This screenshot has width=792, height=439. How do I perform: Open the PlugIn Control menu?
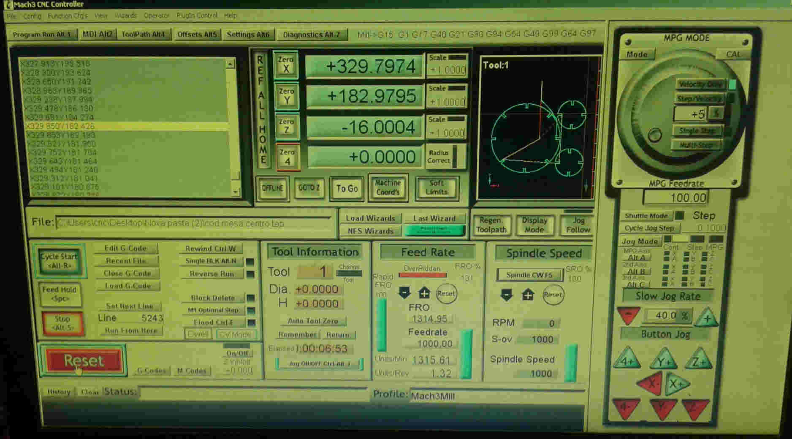pyautogui.click(x=197, y=15)
